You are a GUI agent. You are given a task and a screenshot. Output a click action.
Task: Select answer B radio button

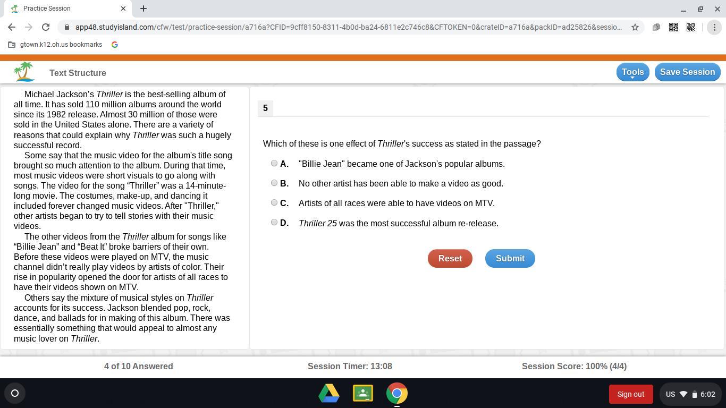pyautogui.click(x=274, y=183)
